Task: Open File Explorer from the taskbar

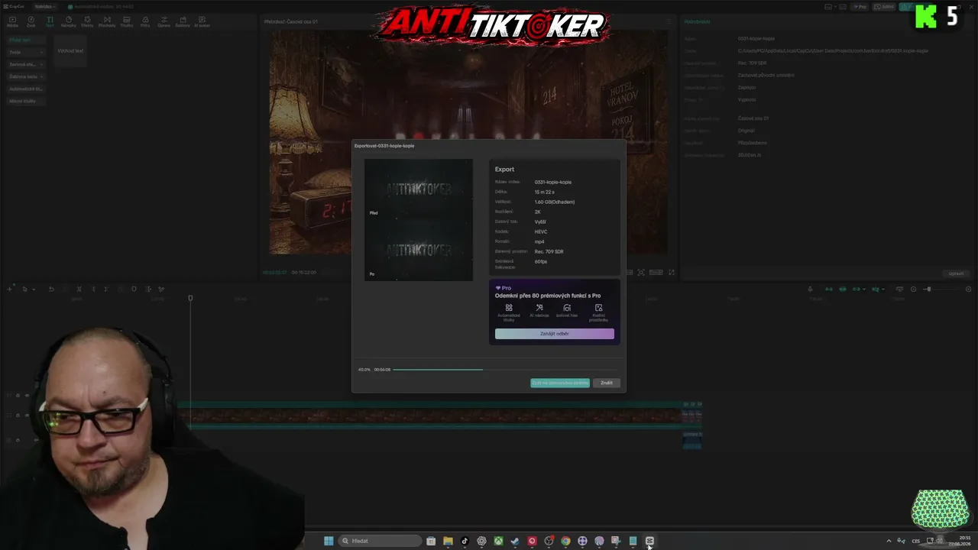Action: tap(448, 541)
